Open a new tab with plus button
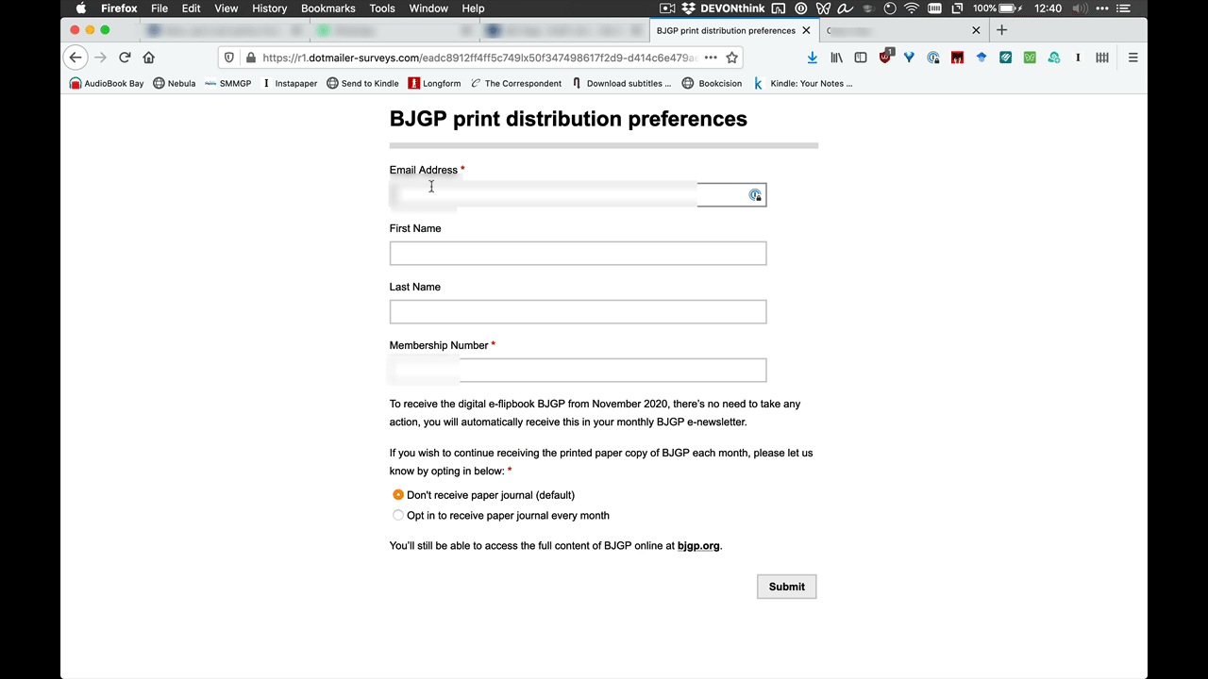 [1002, 30]
